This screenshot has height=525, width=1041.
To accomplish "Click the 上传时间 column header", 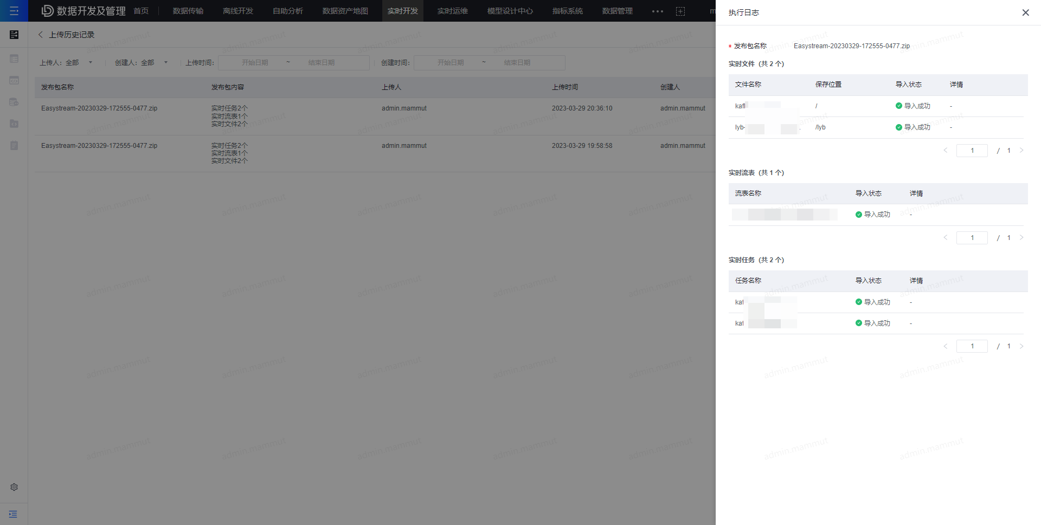I will pos(565,87).
